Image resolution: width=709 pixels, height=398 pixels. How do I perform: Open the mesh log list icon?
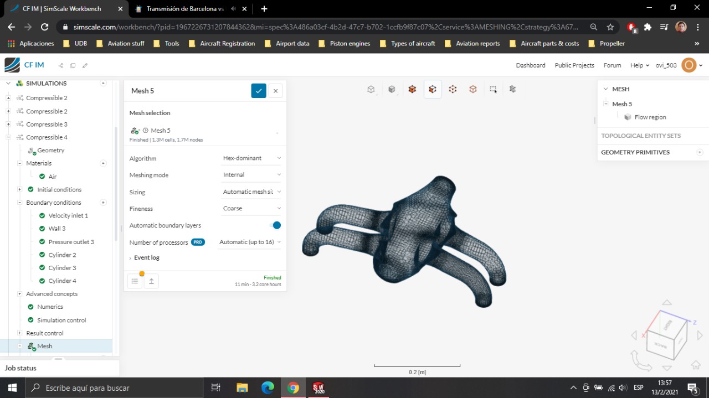point(135,281)
